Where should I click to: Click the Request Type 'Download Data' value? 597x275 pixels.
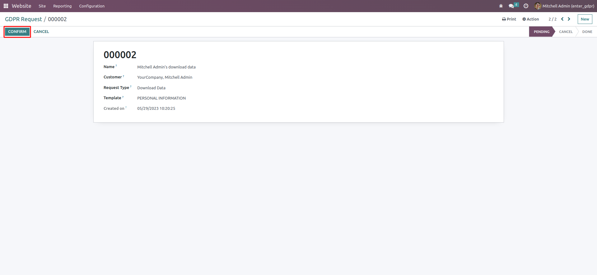tap(152, 88)
